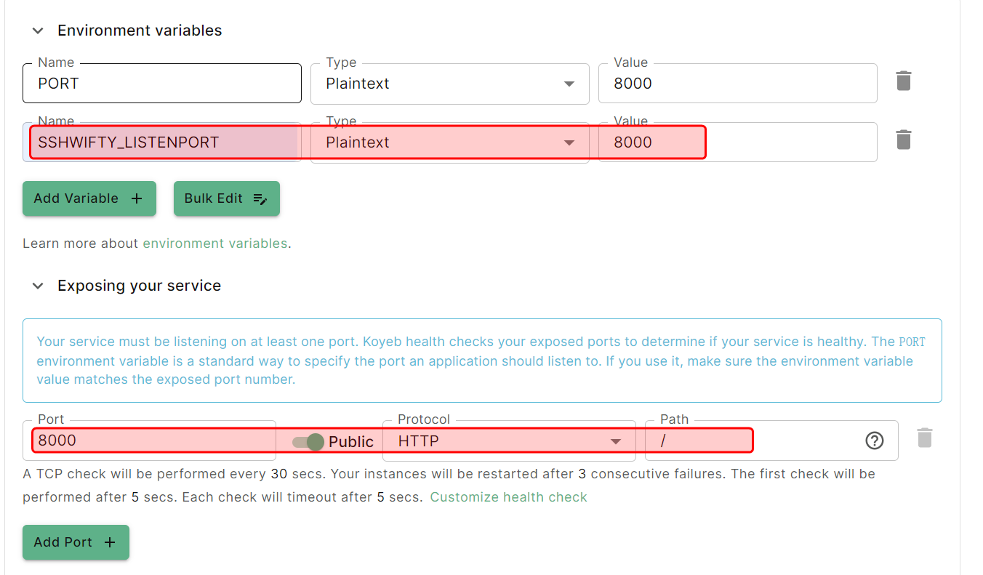The width and height of the screenshot is (983, 575).
Task: Click the Value field of PORT variable
Action: (737, 84)
